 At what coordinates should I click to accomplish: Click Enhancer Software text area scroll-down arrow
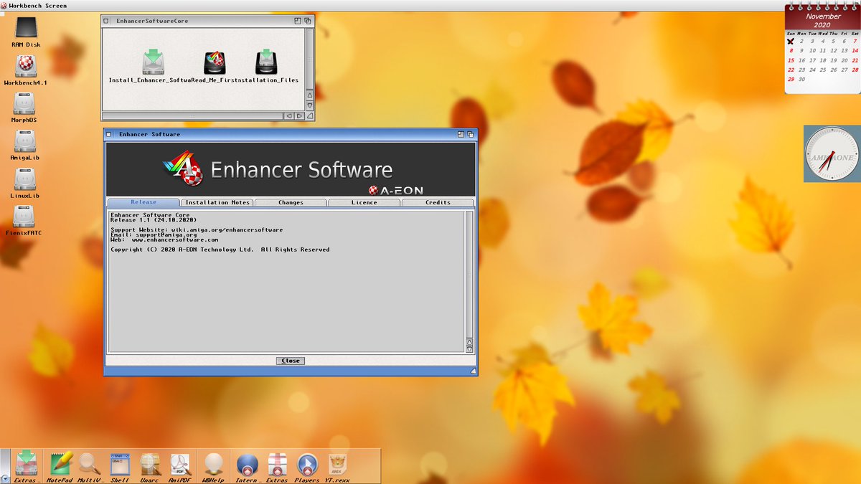pos(470,348)
